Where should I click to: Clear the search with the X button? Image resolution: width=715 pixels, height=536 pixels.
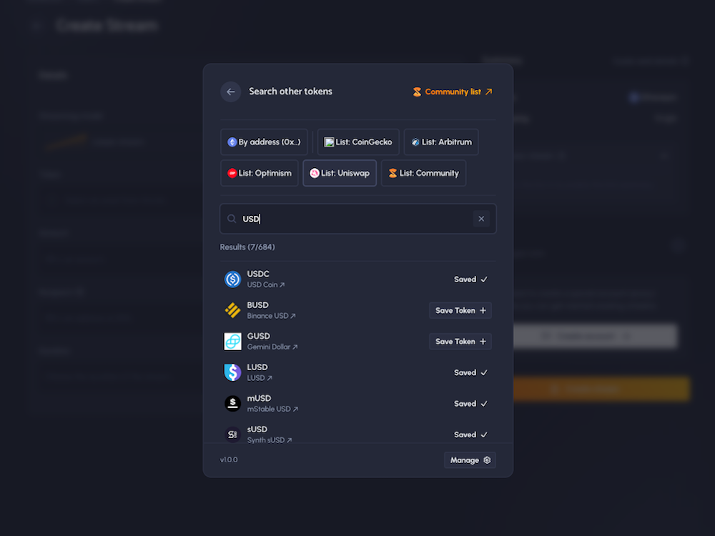point(481,219)
